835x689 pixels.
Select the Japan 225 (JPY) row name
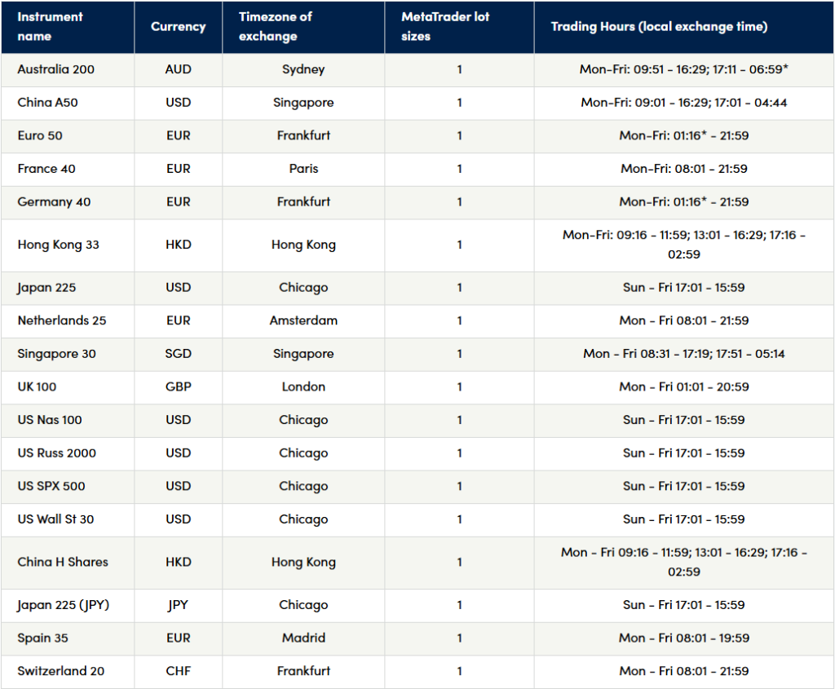point(63,605)
